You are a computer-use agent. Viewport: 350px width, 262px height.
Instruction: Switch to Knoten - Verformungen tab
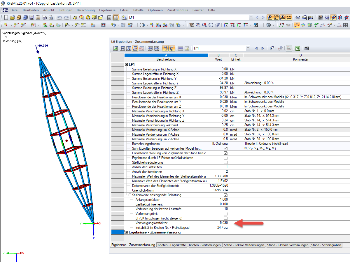point(205,245)
